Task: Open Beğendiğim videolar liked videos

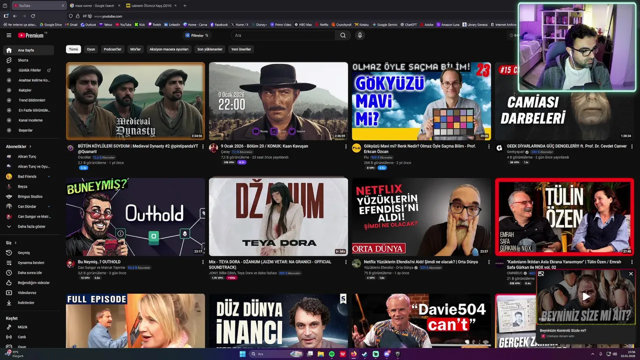Action: pos(29,282)
